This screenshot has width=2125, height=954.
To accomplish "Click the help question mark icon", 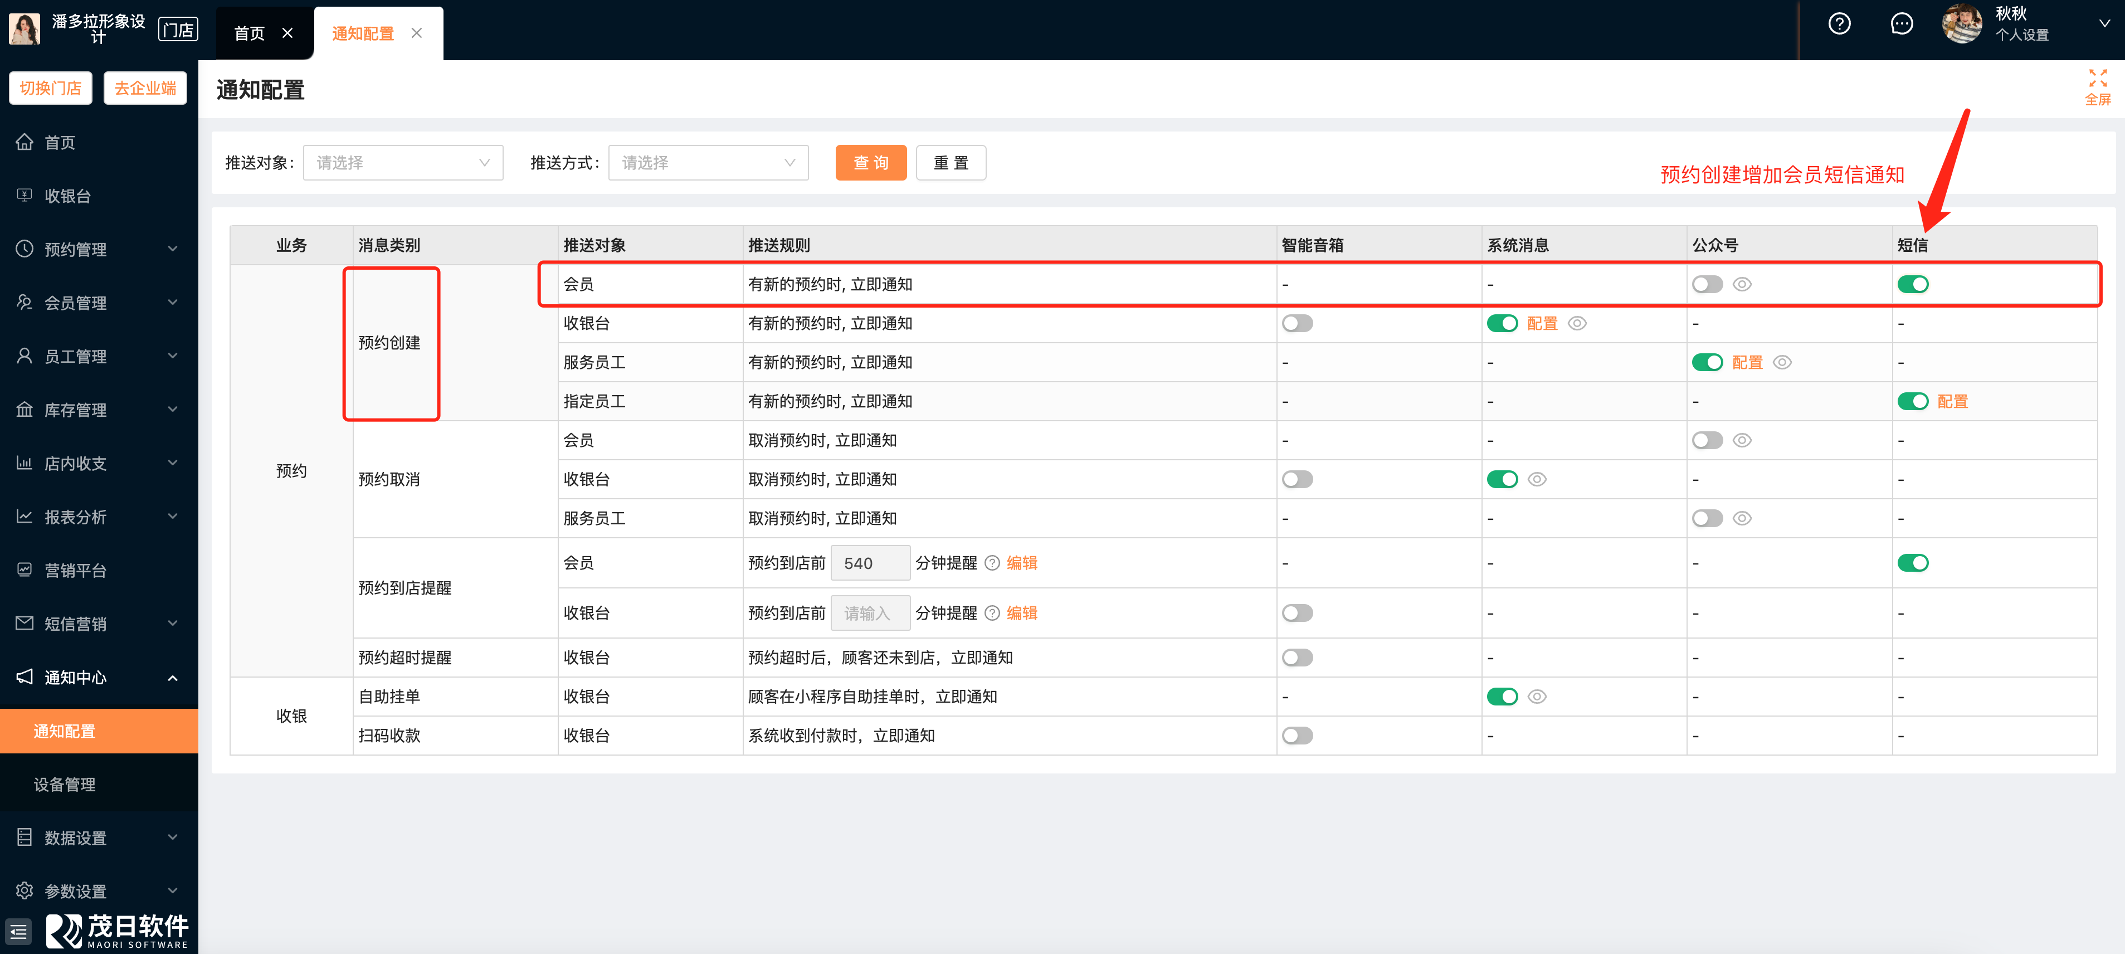I will pyautogui.click(x=1839, y=24).
